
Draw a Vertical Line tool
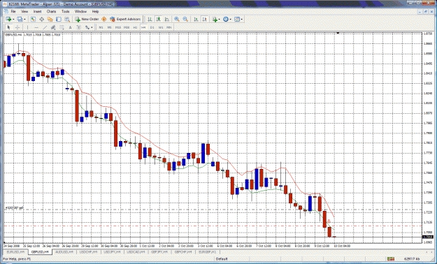[27, 27]
